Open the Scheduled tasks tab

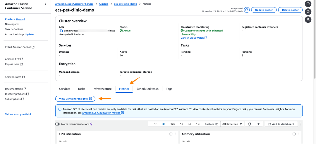click(147, 89)
